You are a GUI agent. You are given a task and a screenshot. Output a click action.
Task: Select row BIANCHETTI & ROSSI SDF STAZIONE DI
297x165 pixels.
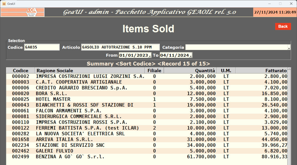[x=147, y=105]
